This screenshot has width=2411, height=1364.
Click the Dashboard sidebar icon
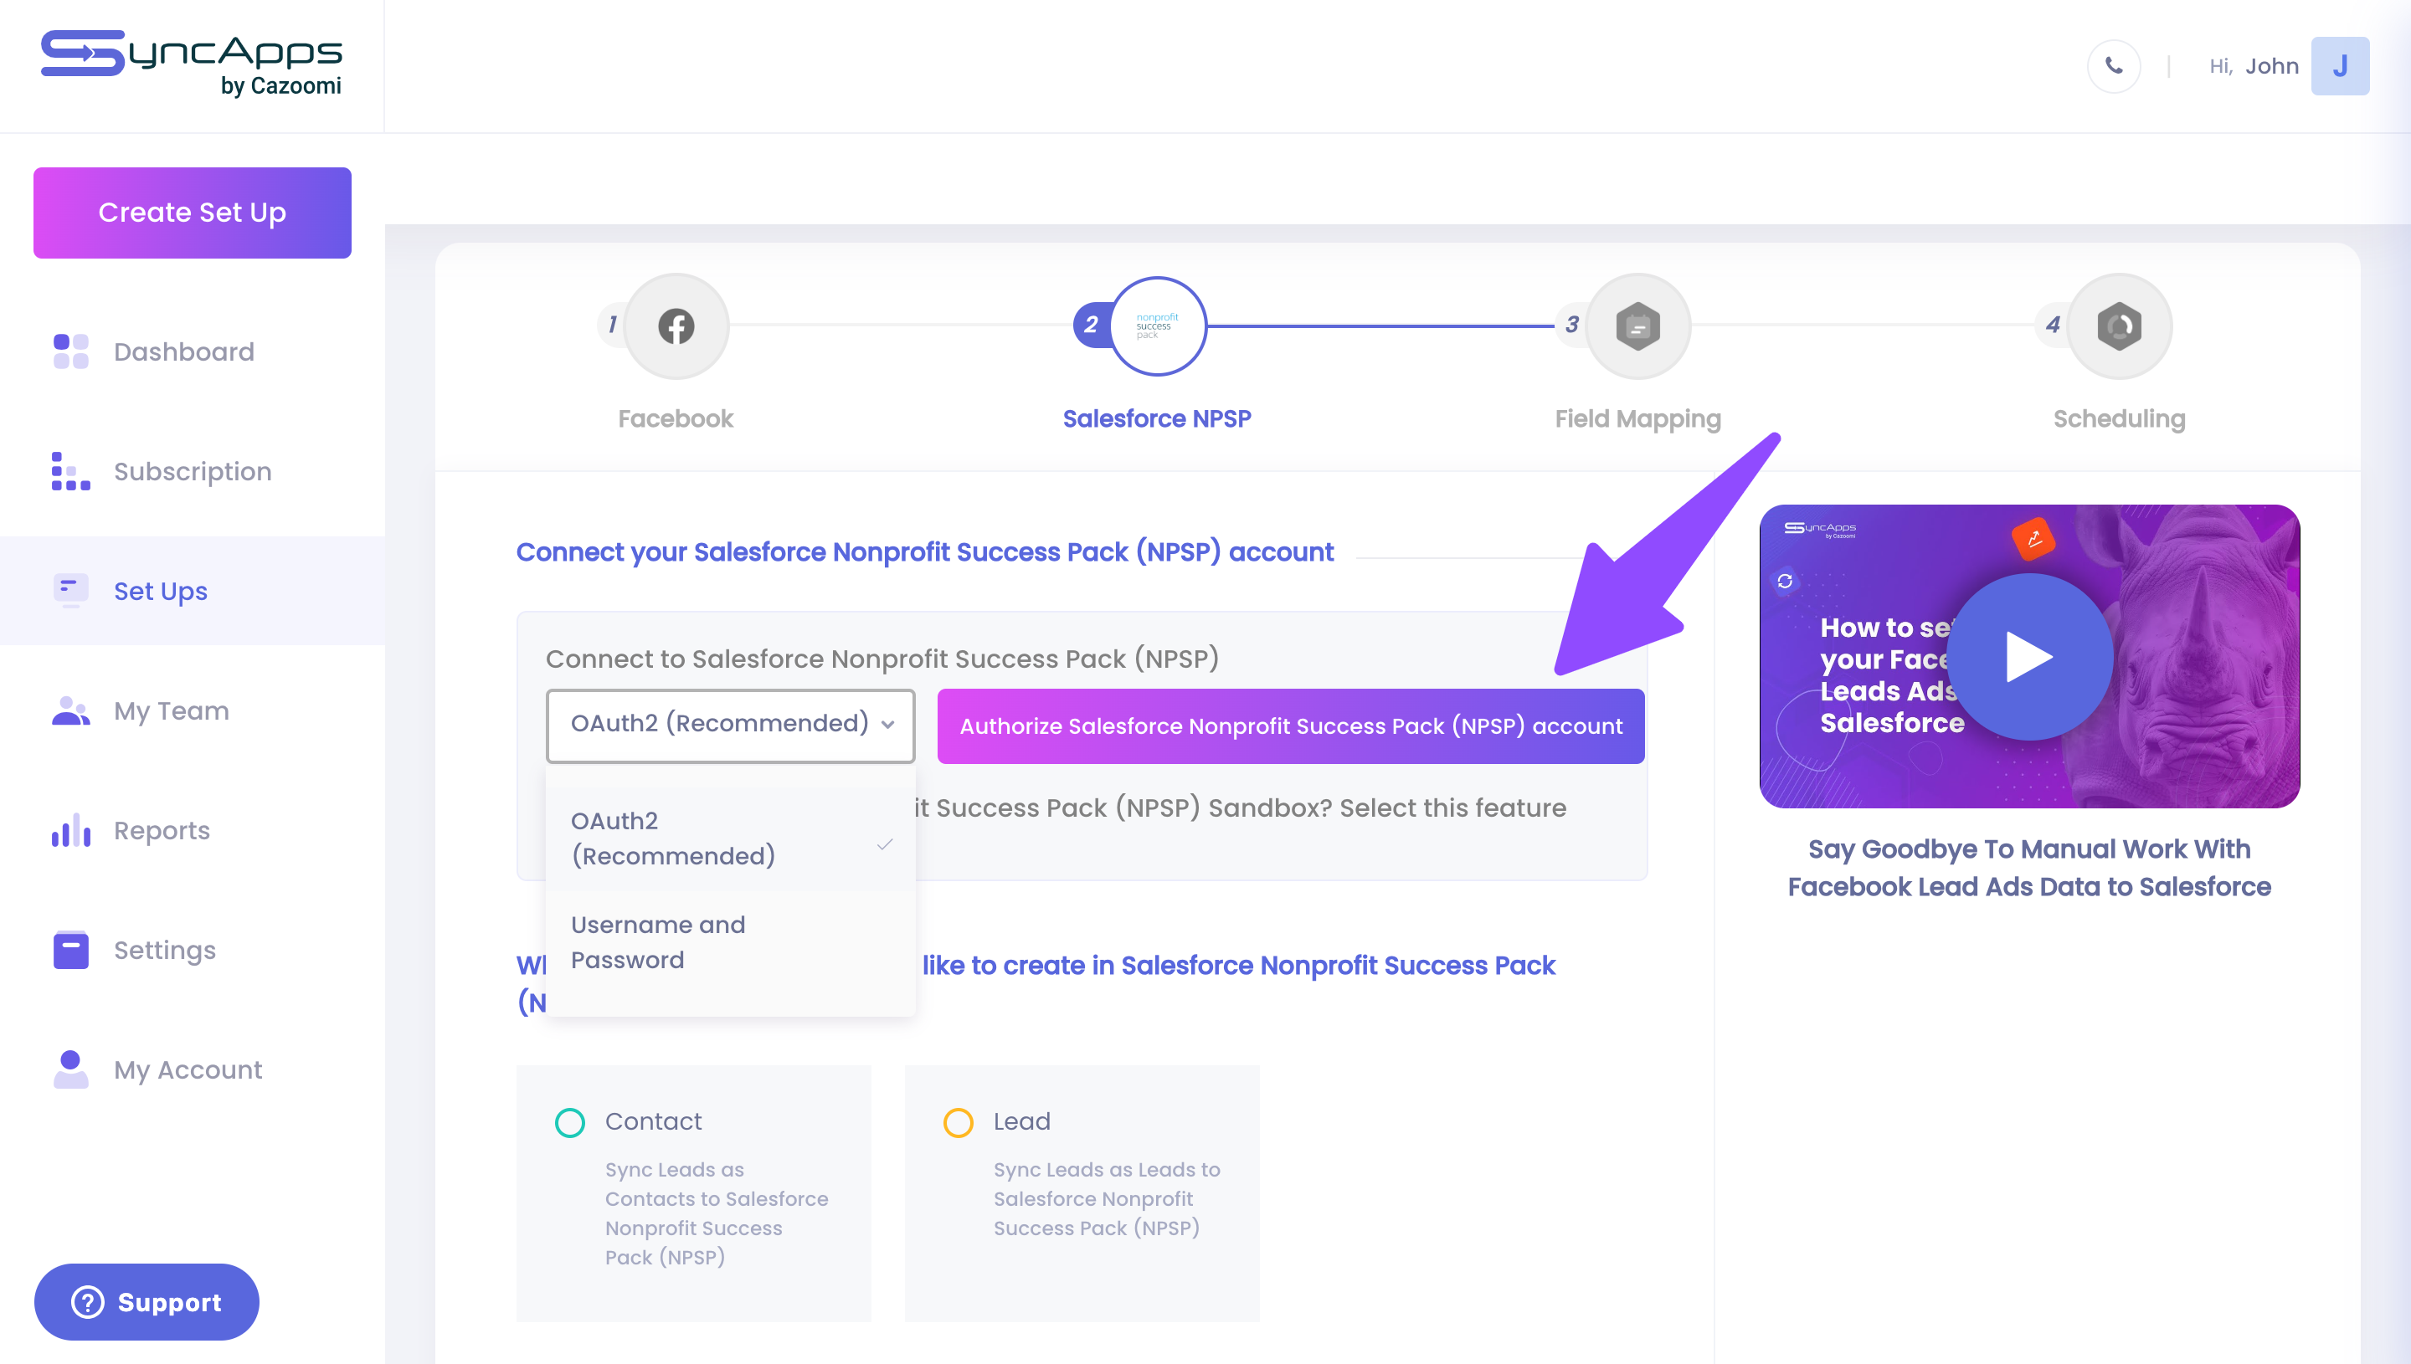[70, 351]
